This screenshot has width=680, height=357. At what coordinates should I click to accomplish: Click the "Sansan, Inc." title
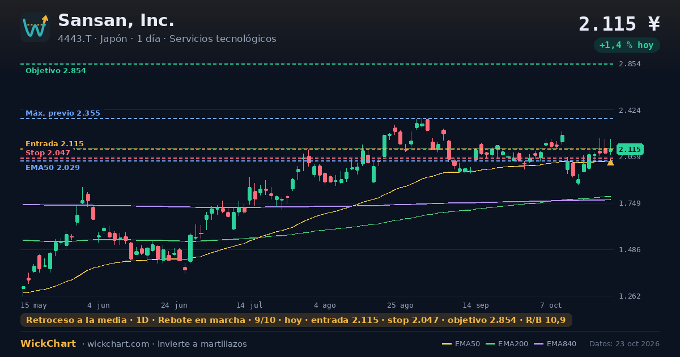point(116,20)
